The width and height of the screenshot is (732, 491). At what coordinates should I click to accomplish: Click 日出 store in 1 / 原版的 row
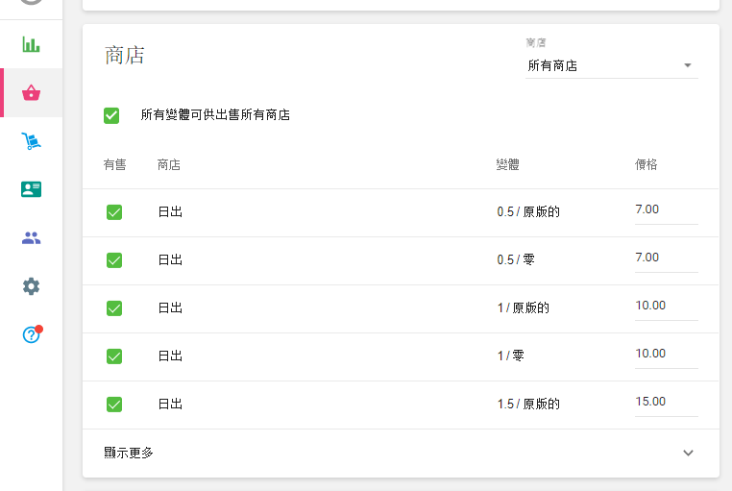click(x=170, y=308)
